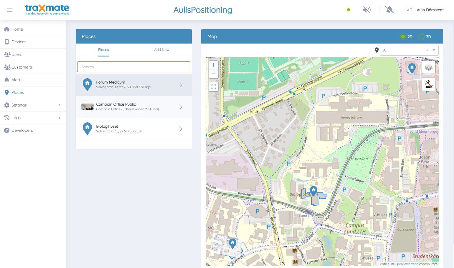The width and height of the screenshot is (454, 268).
Task: Clear the All place filter
Action: click(427, 50)
